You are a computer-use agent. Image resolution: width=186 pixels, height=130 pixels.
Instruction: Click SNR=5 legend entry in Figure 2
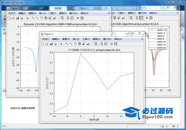[x=157, y=39]
